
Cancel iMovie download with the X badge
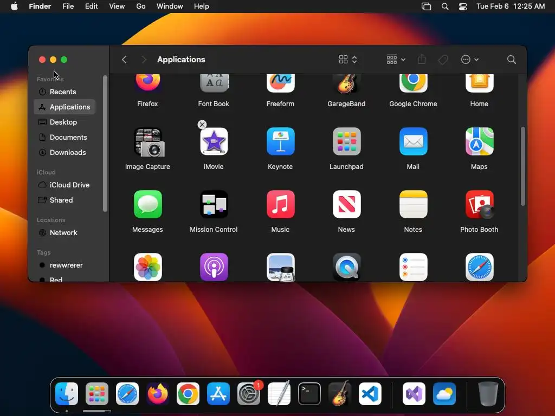(x=202, y=125)
